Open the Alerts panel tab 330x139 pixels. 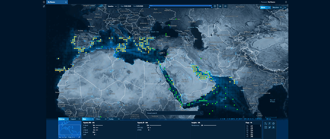pos(263,7)
